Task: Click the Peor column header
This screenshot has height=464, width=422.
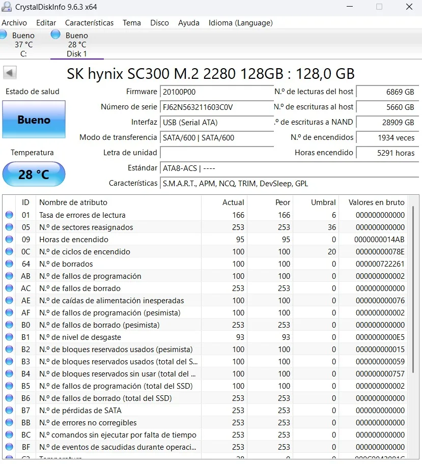Action: pyautogui.click(x=270, y=202)
